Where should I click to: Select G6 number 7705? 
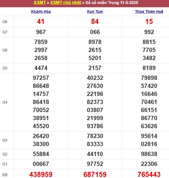click(149, 50)
